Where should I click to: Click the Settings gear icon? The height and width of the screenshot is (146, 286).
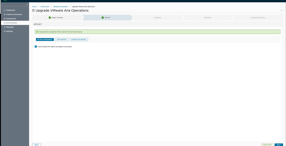[5, 31]
